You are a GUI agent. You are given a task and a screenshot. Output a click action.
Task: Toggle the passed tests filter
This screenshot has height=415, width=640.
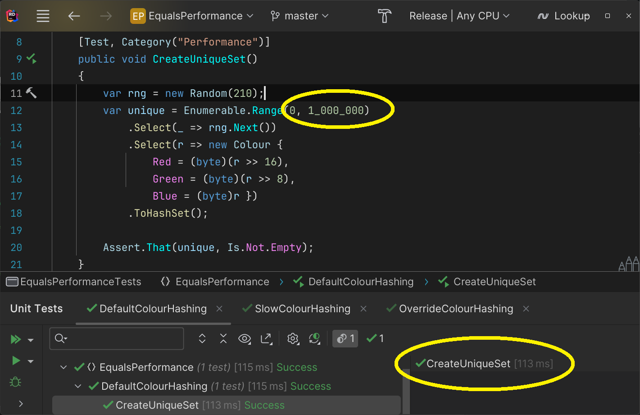tap(375, 338)
